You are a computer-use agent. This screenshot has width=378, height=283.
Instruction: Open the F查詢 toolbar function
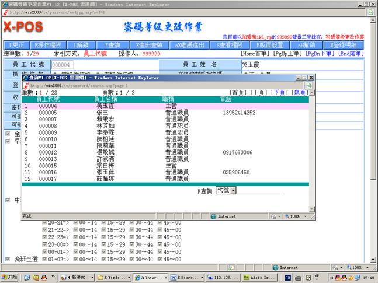click(112, 45)
